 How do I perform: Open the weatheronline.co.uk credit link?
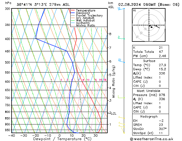click(x=152, y=139)
